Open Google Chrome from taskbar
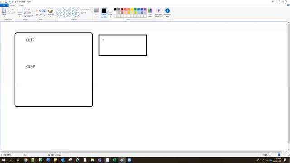The width and height of the screenshot is (290, 163). [x=26, y=160]
